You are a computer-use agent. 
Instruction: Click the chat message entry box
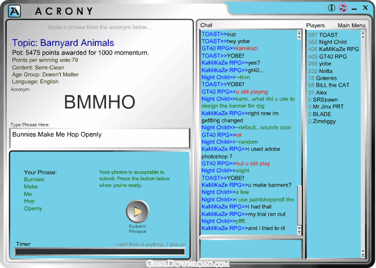click(251, 249)
